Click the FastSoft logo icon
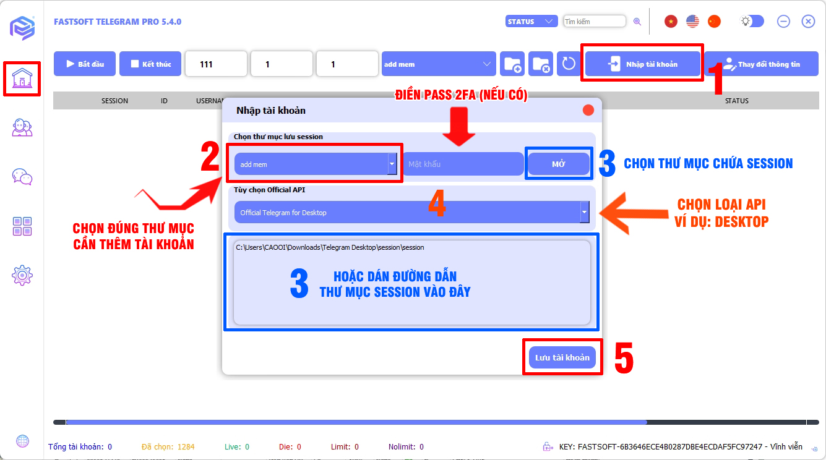Screen dimensions: 826x460 pos(22,28)
